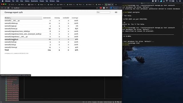Open userauth/forms.py coverage link

click(11, 29)
